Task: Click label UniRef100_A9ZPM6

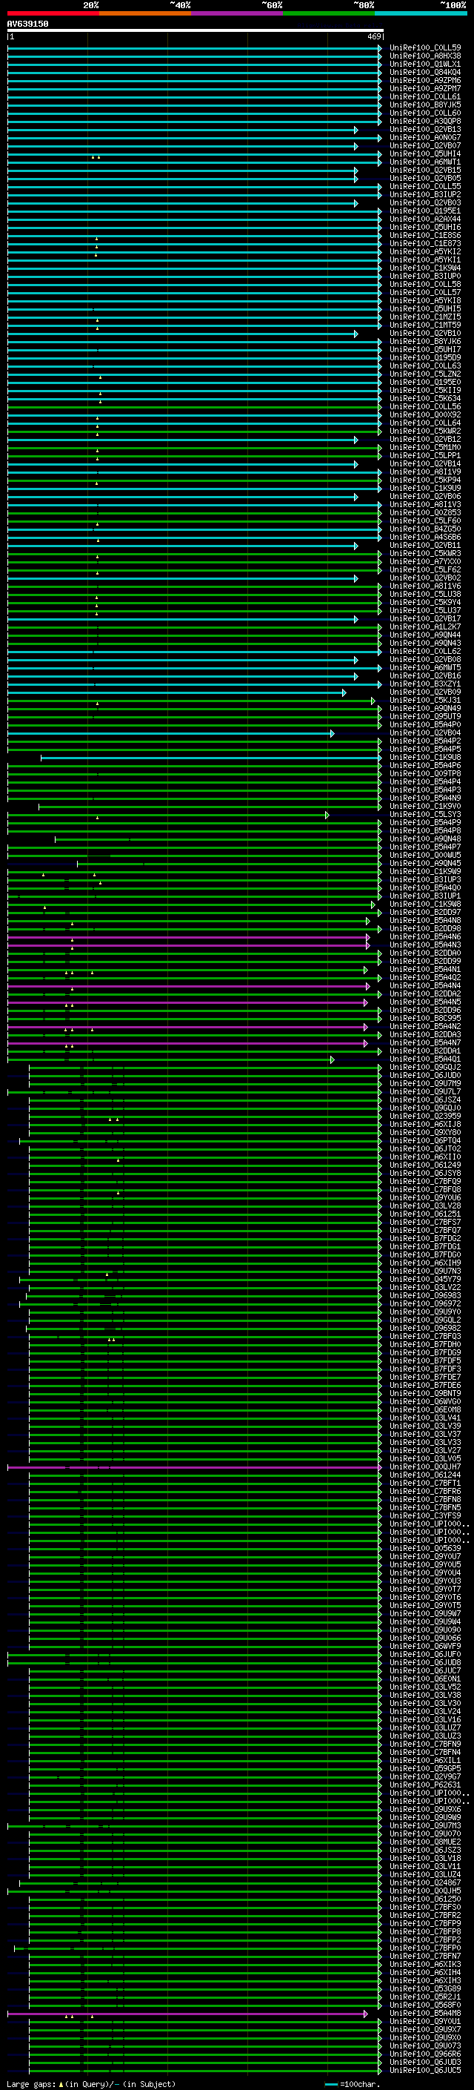Action: [x=425, y=80]
